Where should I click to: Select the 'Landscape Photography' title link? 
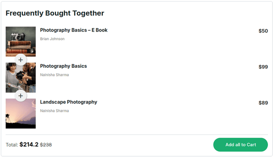pyautogui.click(x=69, y=102)
